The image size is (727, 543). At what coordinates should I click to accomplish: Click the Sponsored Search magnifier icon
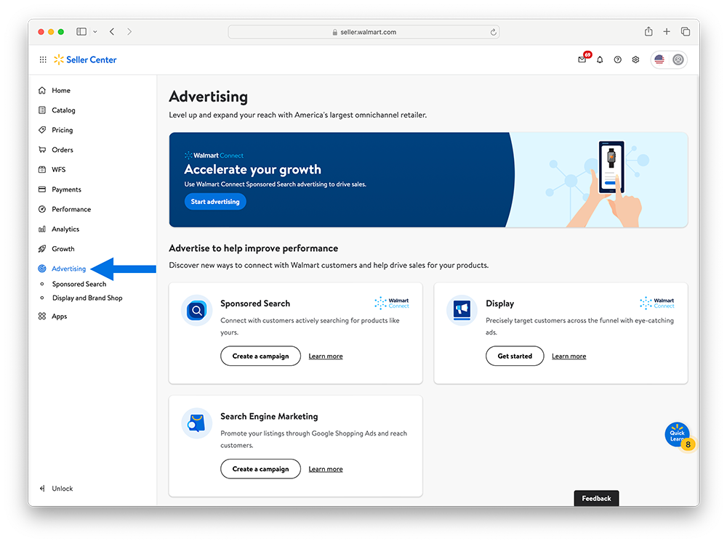(196, 310)
